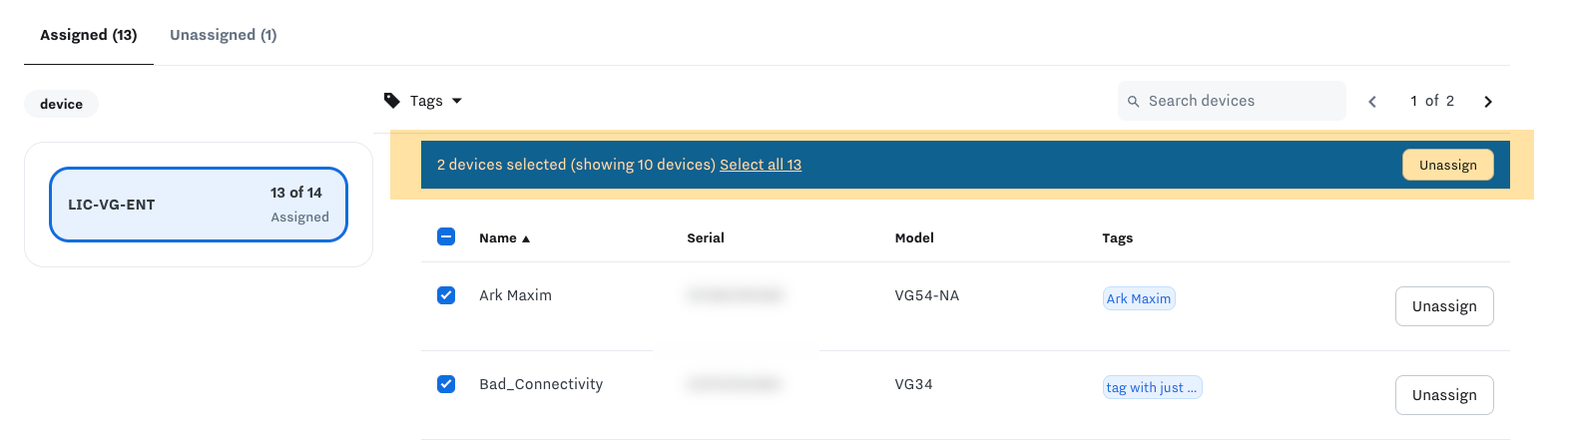
Task: Switch to the Assigned (13) tab
Action: [x=89, y=35]
